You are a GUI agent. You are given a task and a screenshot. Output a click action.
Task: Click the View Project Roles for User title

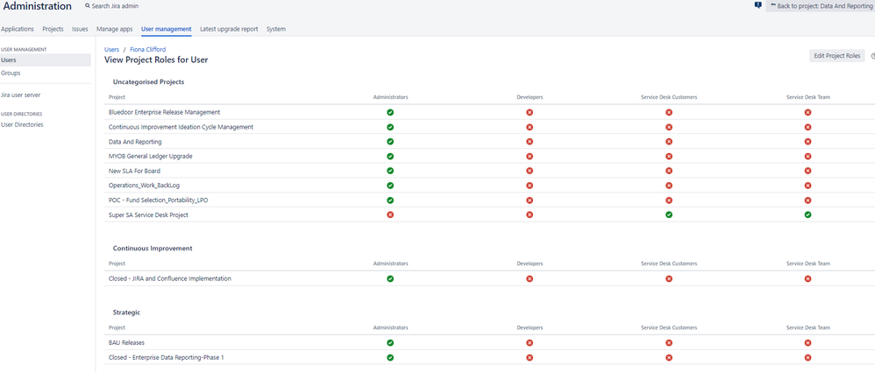tap(156, 60)
